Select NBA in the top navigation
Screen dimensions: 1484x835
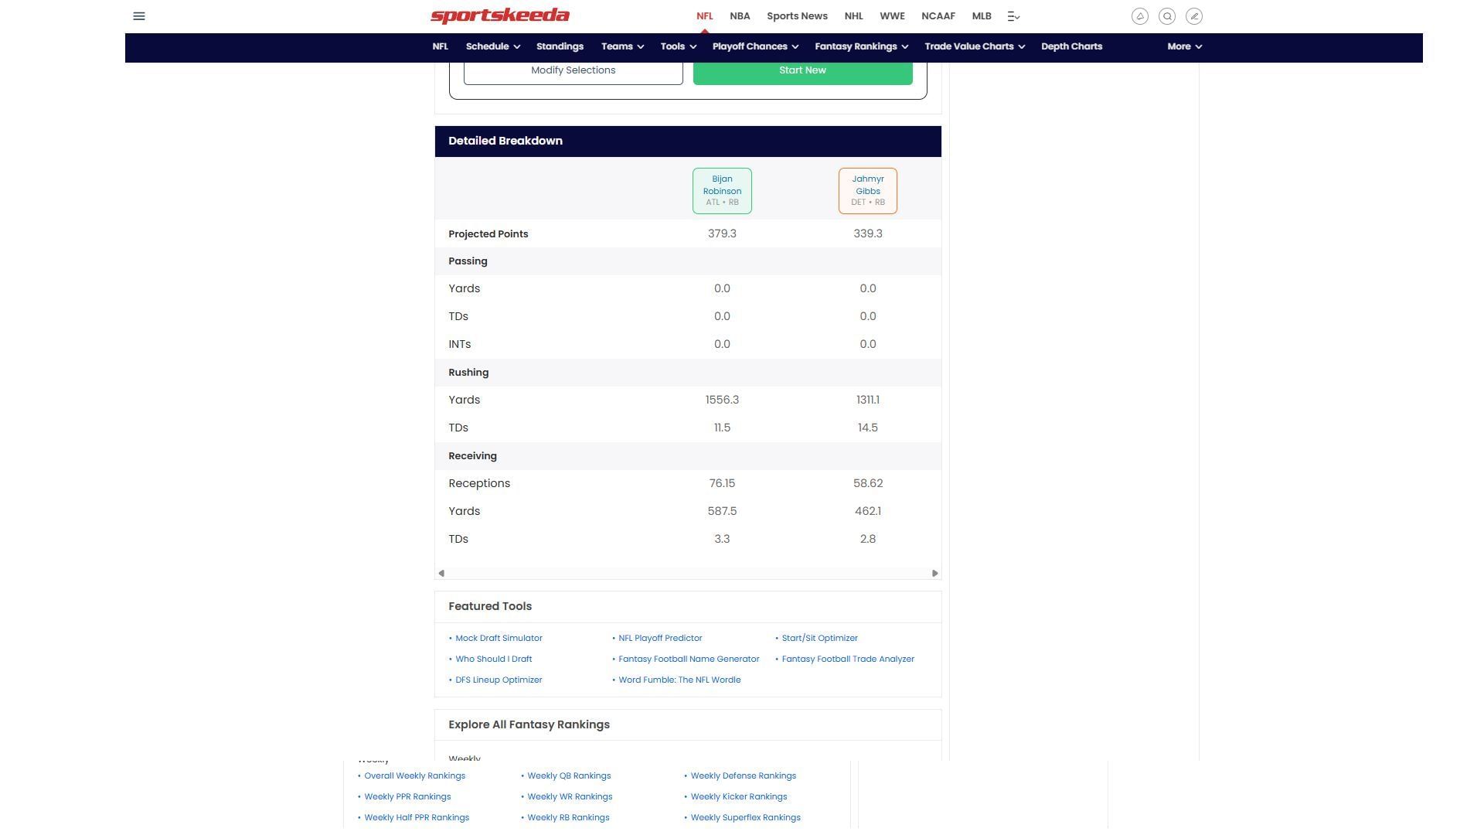click(x=740, y=16)
